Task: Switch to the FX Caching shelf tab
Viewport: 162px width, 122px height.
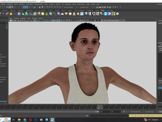Action: click(42, 11)
